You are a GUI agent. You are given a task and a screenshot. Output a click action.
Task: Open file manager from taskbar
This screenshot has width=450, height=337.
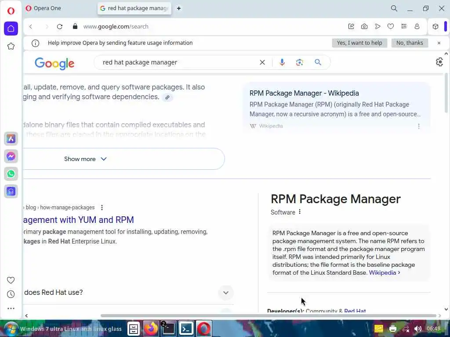(134, 329)
